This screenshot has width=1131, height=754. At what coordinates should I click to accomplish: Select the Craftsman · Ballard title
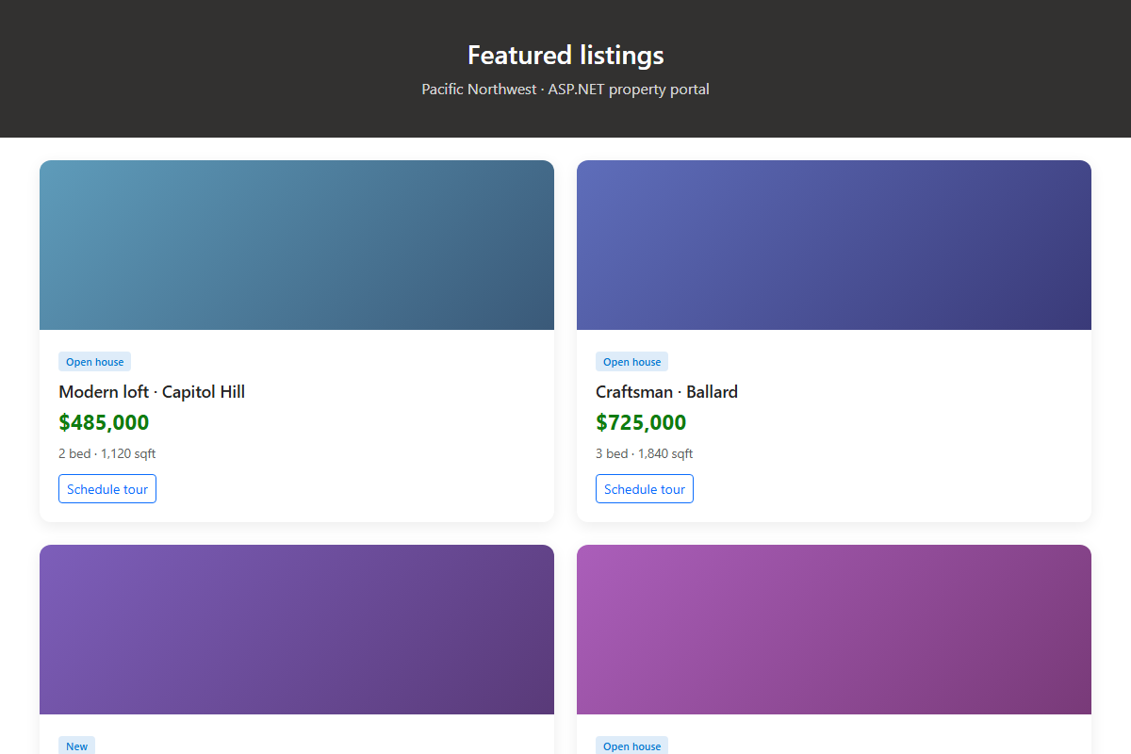tap(667, 392)
